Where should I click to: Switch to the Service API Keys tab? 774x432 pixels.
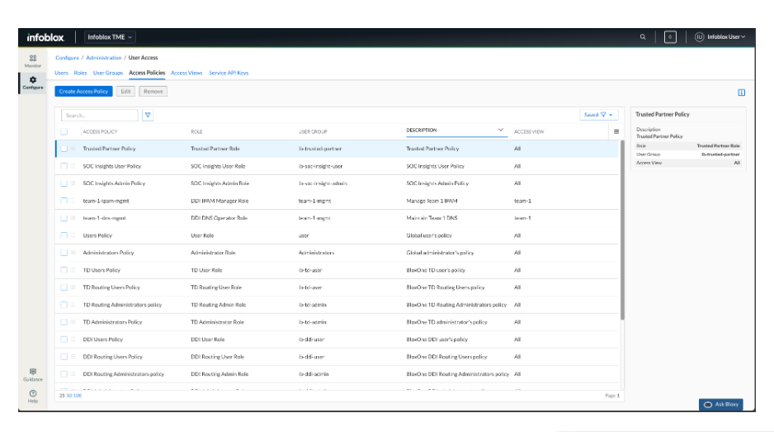tap(229, 73)
